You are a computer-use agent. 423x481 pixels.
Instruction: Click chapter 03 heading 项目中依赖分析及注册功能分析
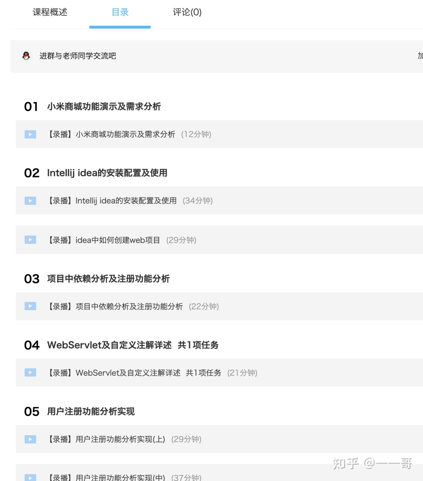108,279
